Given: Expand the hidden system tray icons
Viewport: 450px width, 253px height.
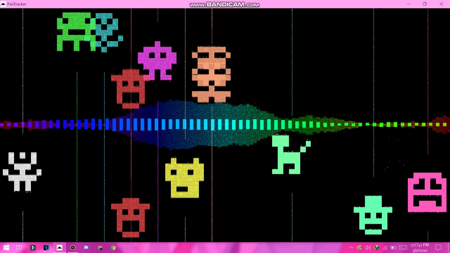Looking at the screenshot, I should pyautogui.click(x=351, y=248).
